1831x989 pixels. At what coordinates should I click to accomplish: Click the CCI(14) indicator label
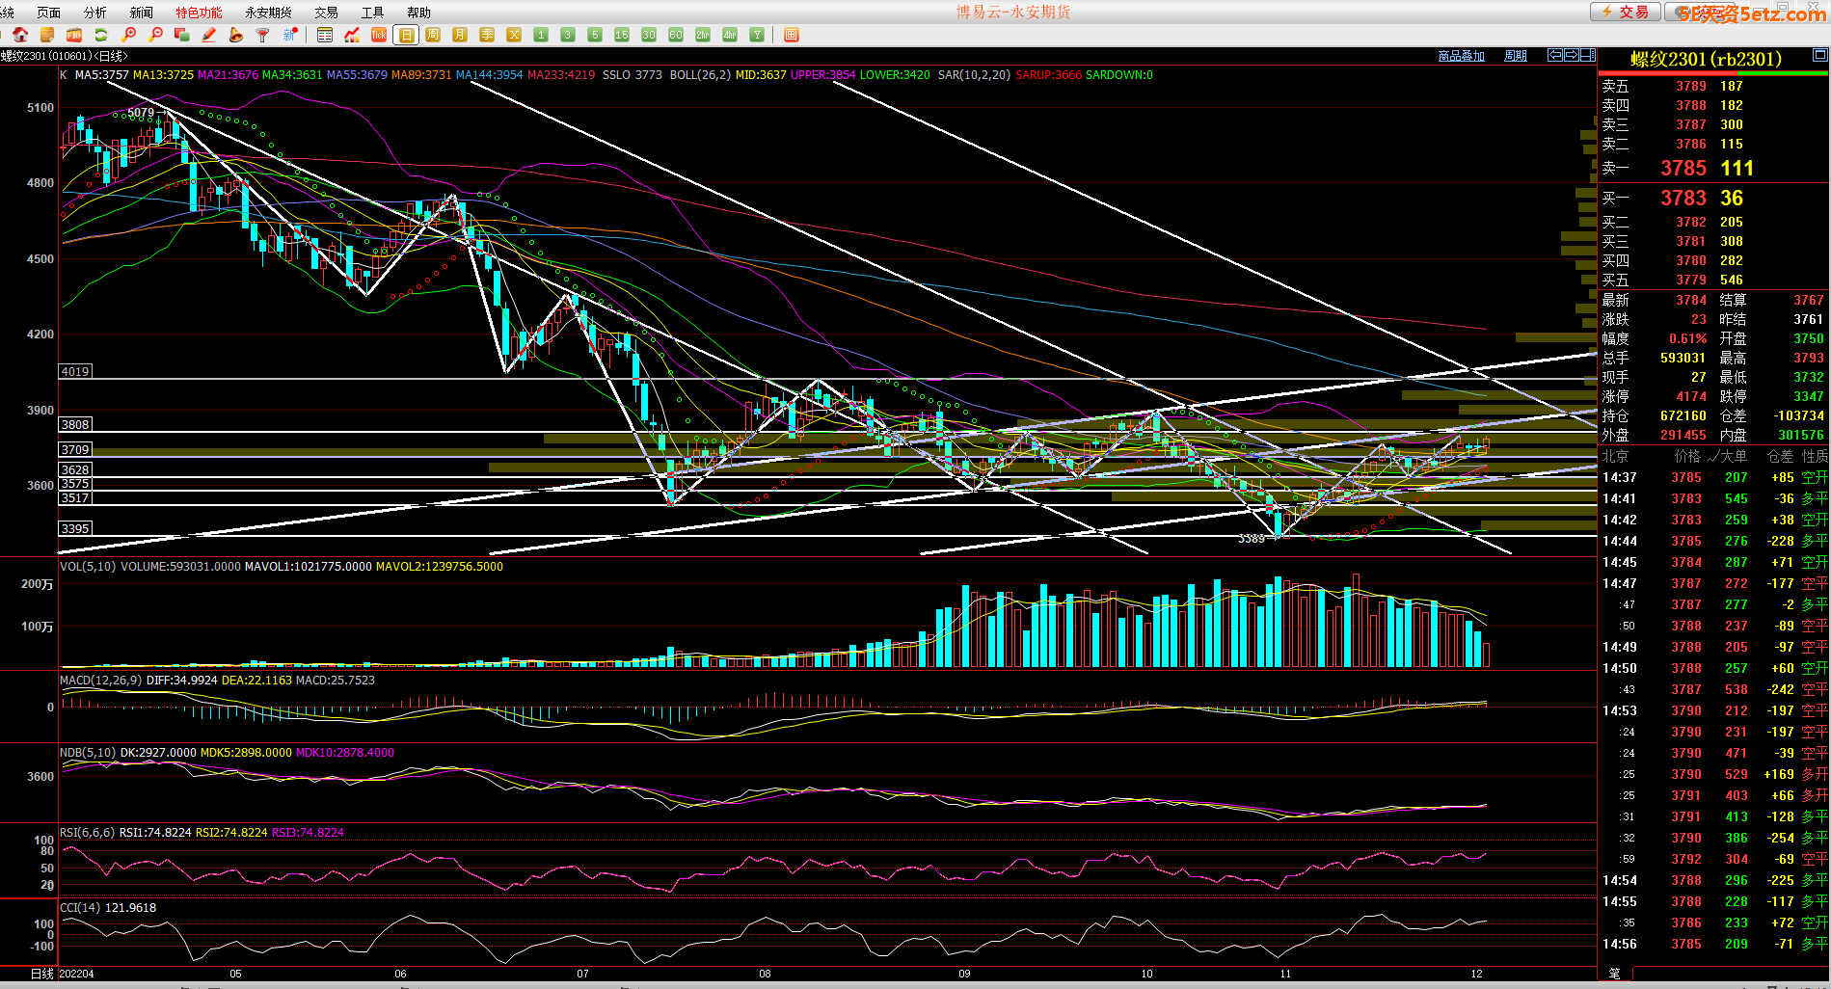[80, 908]
